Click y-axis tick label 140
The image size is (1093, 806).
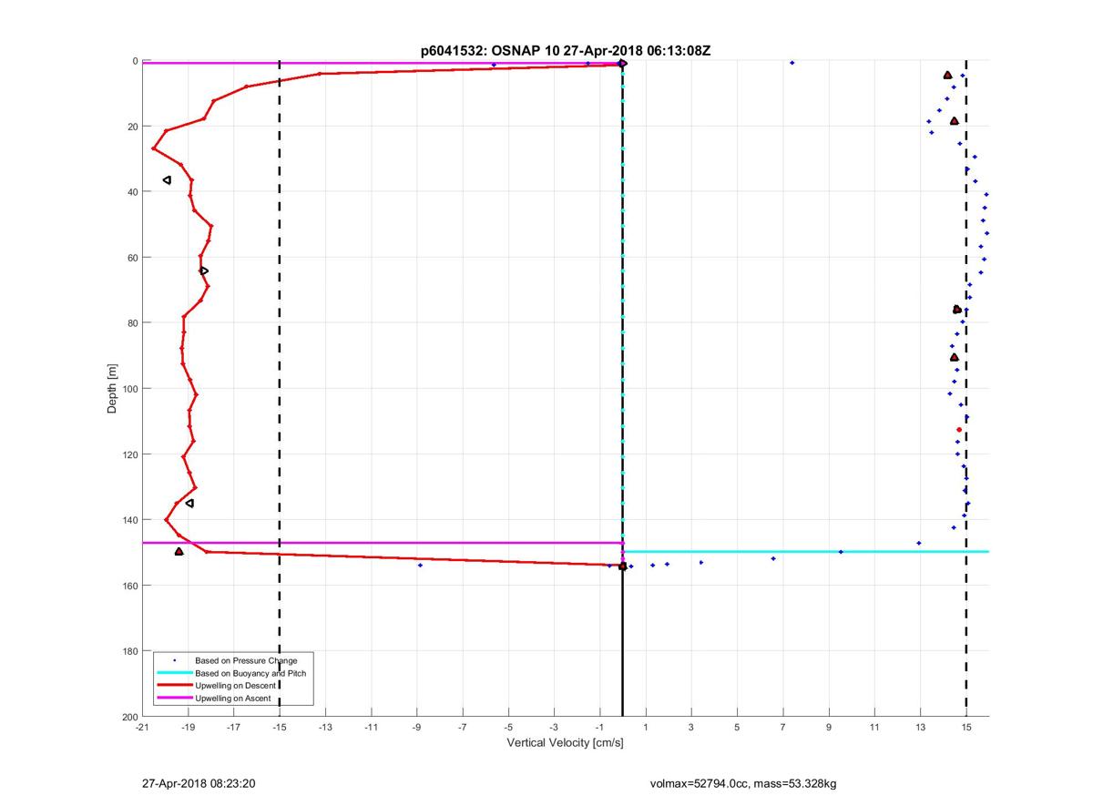(129, 520)
